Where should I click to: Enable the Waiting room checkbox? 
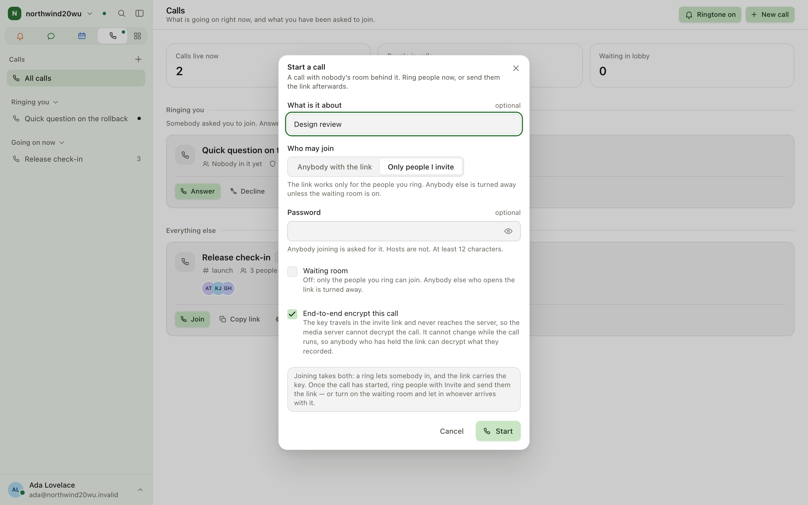(293, 272)
